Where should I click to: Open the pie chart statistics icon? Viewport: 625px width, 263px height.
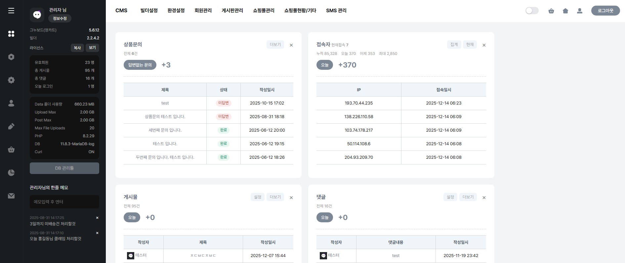point(11,173)
